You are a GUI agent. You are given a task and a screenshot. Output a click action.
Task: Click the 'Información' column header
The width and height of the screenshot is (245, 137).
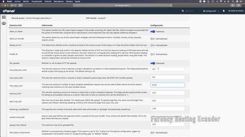point(47,25)
